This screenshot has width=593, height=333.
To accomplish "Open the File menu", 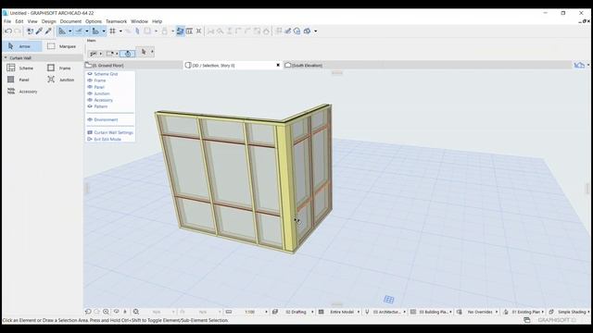I will 7,21.
